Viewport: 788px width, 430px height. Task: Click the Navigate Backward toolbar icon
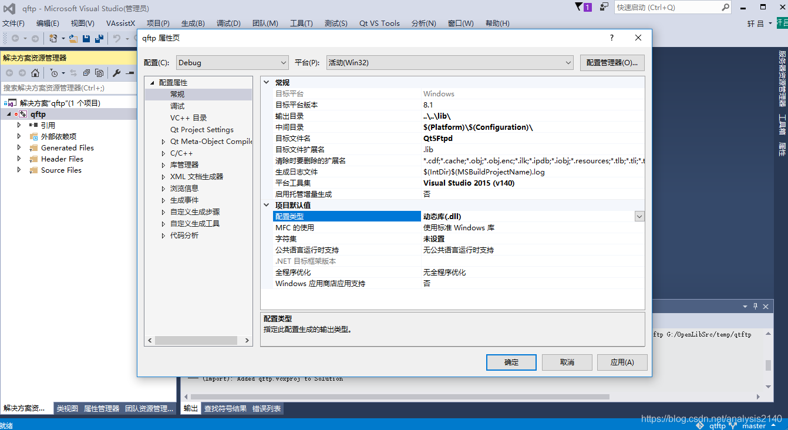pyautogui.click(x=15, y=38)
